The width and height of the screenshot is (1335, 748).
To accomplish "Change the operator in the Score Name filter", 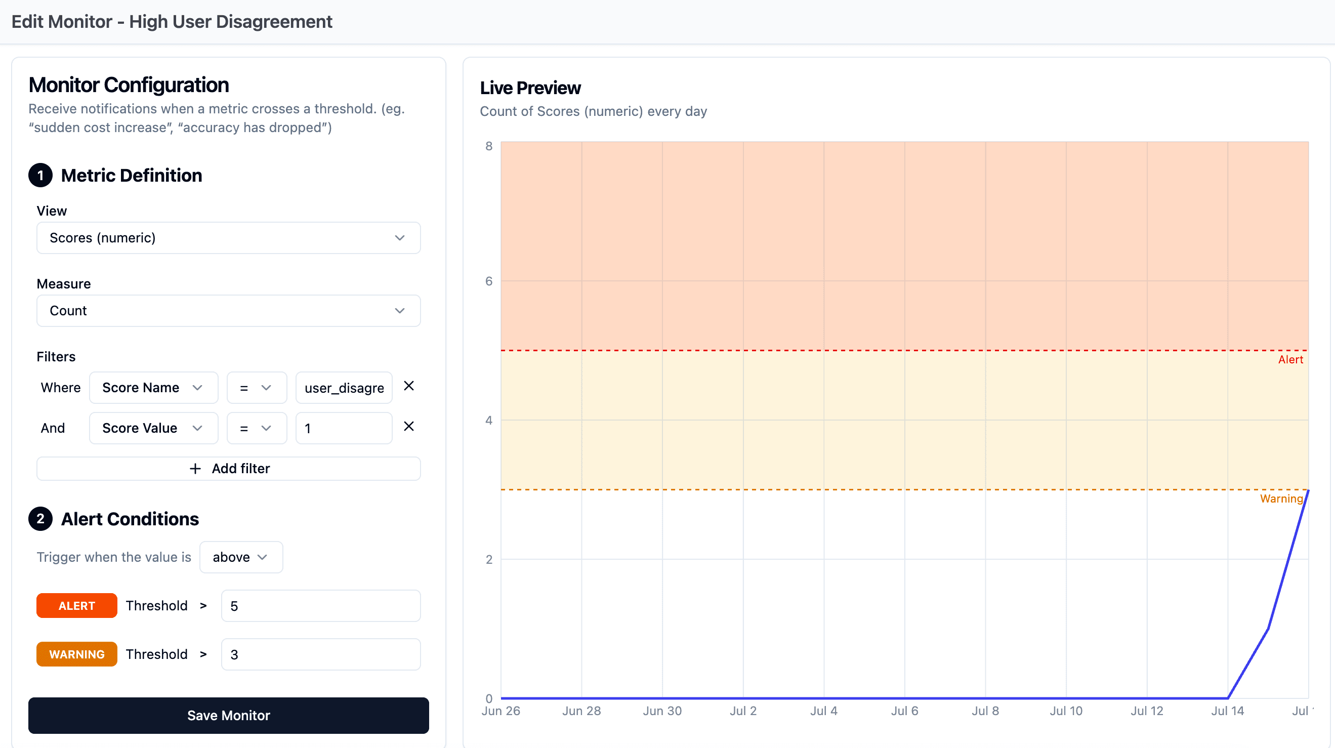I will 257,388.
